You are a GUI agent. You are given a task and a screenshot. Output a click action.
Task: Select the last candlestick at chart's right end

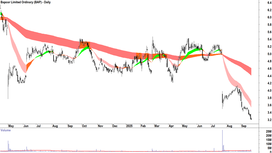click(x=251, y=118)
